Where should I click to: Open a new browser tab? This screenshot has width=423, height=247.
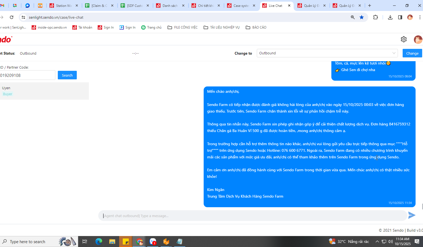pyautogui.click(x=369, y=5)
